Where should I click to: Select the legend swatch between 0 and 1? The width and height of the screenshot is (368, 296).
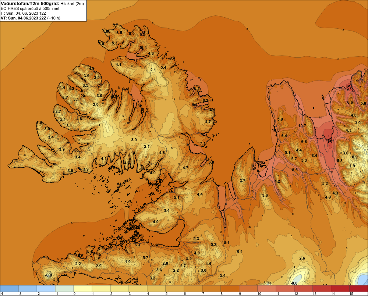pyautogui.click(x=83, y=289)
